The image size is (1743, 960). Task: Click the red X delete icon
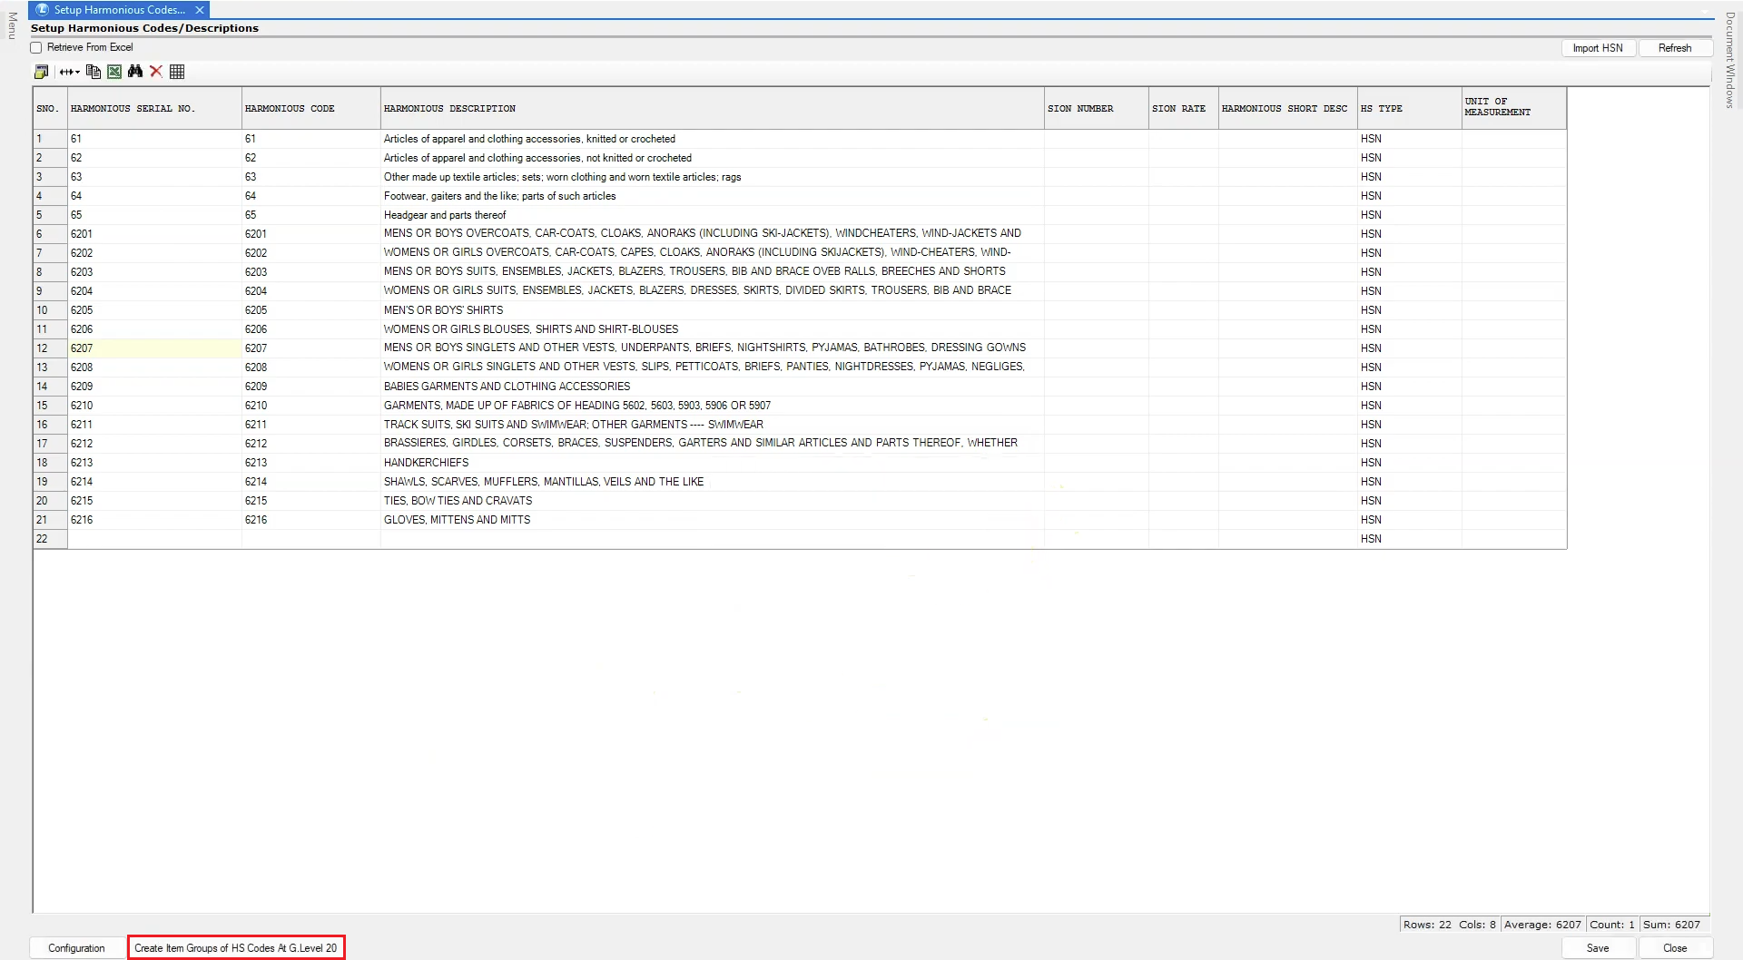tap(156, 72)
